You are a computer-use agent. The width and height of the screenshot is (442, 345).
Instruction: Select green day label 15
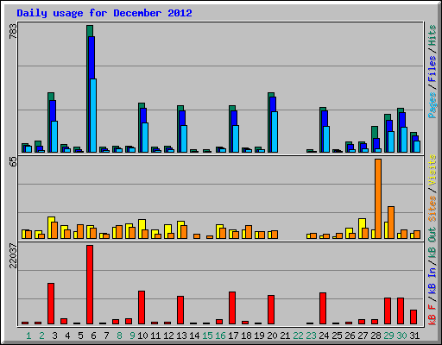point(207,336)
